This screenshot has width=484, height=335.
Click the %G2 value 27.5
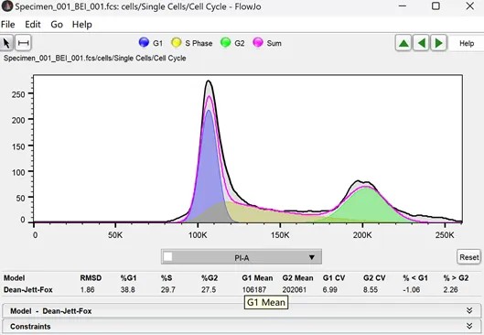click(x=209, y=289)
